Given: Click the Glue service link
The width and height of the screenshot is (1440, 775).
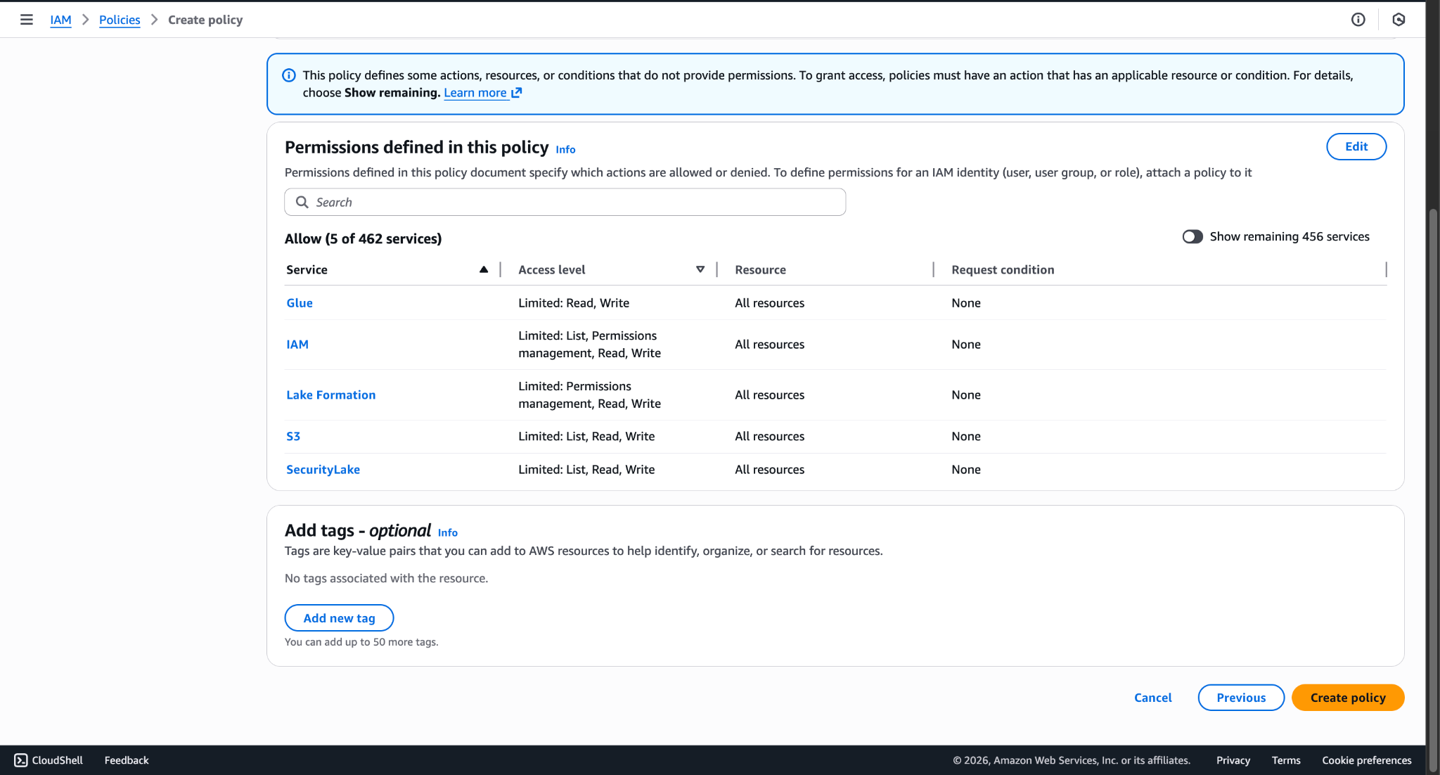Looking at the screenshot, I should click(x=300, y=303).
